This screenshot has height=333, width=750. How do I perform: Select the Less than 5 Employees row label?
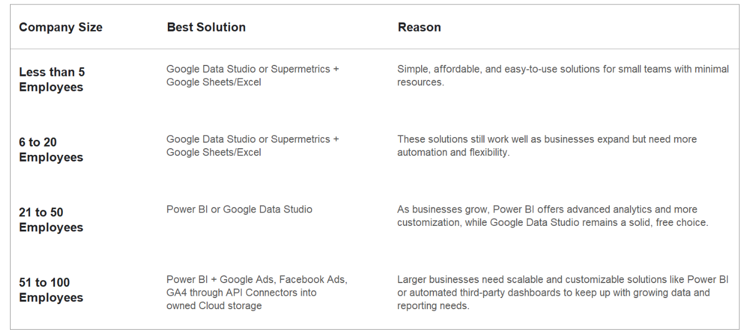[x=52, y=79]
